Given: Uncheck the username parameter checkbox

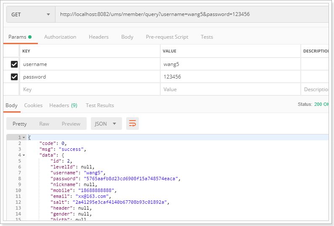Looking at the screenshot, I should pyautogui.click(x=14, y=64).
